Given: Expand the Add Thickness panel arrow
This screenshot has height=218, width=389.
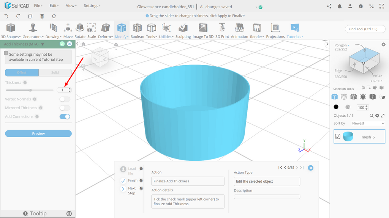Looking at the screenshot, I should 43,44.
